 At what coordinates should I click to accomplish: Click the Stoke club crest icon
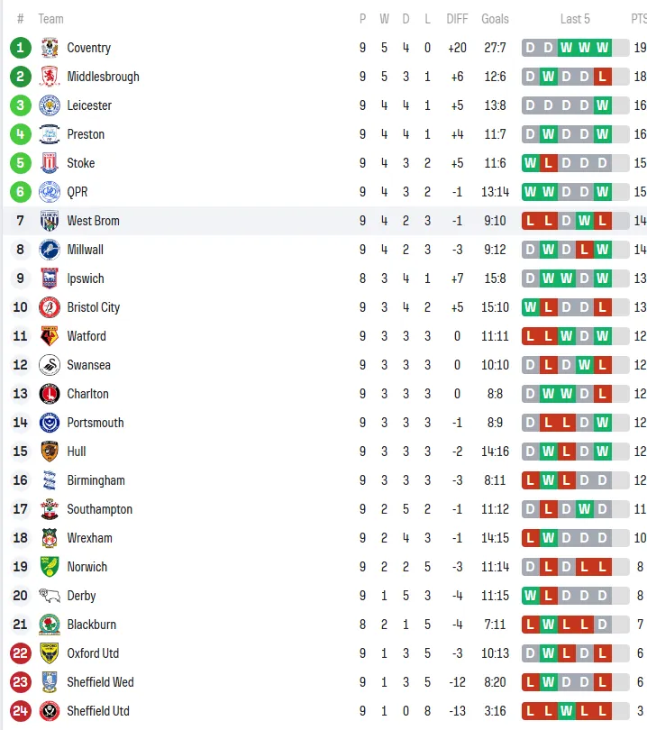(x=50, y=163)
